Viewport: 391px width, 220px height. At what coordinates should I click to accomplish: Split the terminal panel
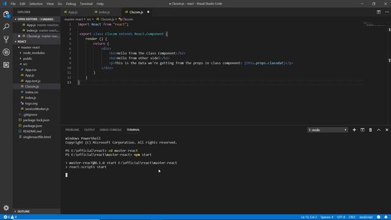(362, 130)
